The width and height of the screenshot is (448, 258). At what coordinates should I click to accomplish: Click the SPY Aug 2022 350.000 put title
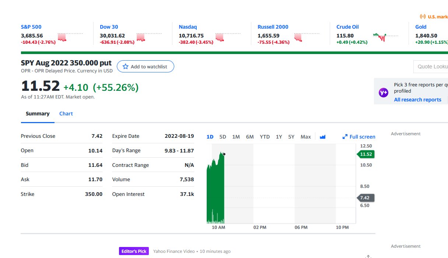(66, 63)
